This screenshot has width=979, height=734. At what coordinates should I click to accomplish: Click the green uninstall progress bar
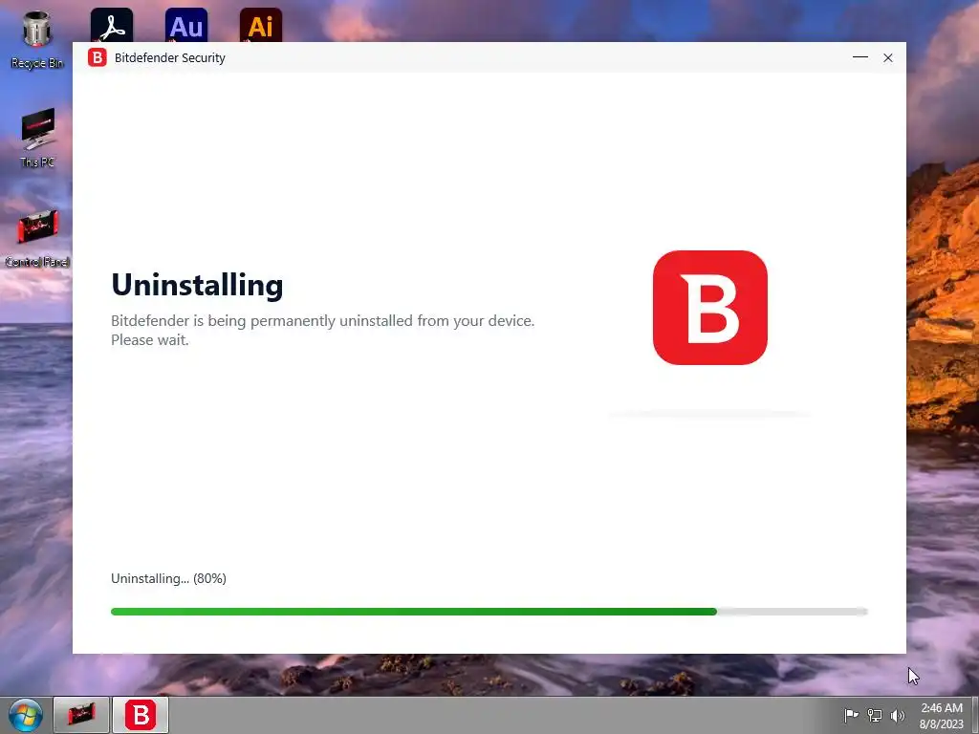pyautogui.click(x=489, y=612)
